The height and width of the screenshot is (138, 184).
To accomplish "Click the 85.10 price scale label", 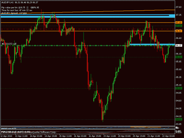I will point(179,85).
